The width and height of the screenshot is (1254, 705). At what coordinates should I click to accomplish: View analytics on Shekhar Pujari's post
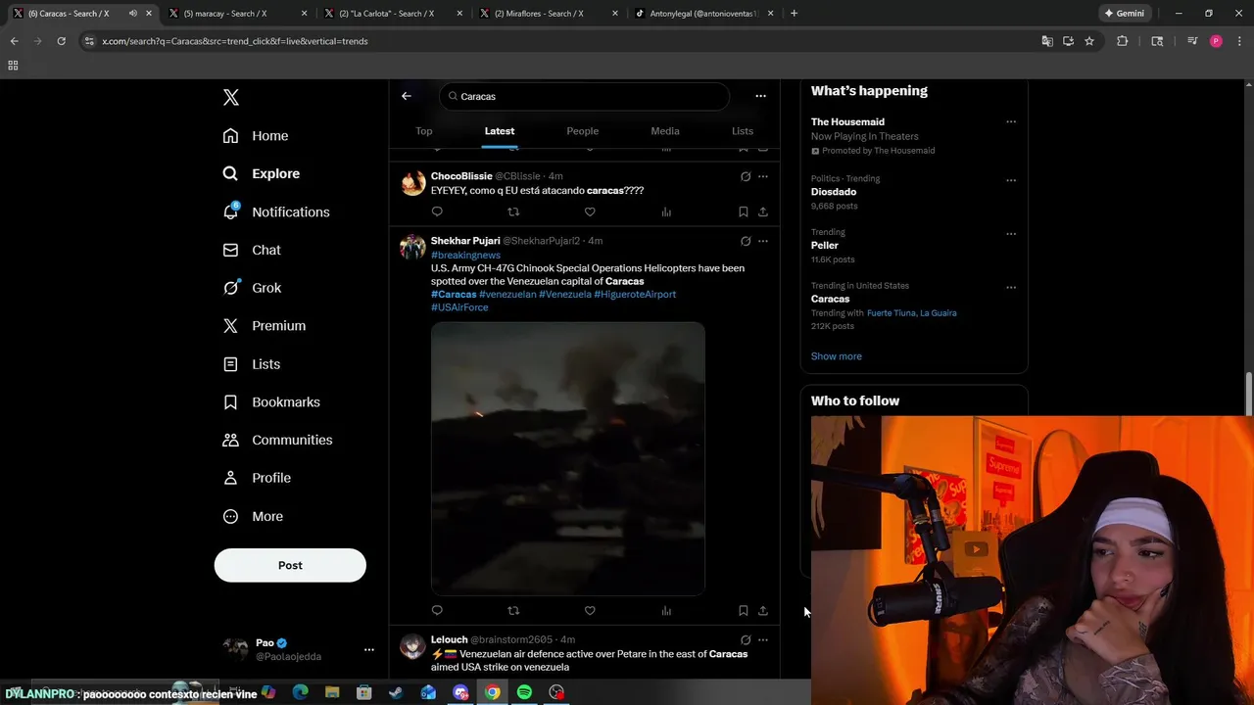[x=666, y=610]
